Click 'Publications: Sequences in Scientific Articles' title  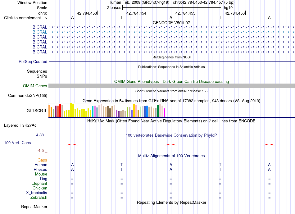(171, 67)
